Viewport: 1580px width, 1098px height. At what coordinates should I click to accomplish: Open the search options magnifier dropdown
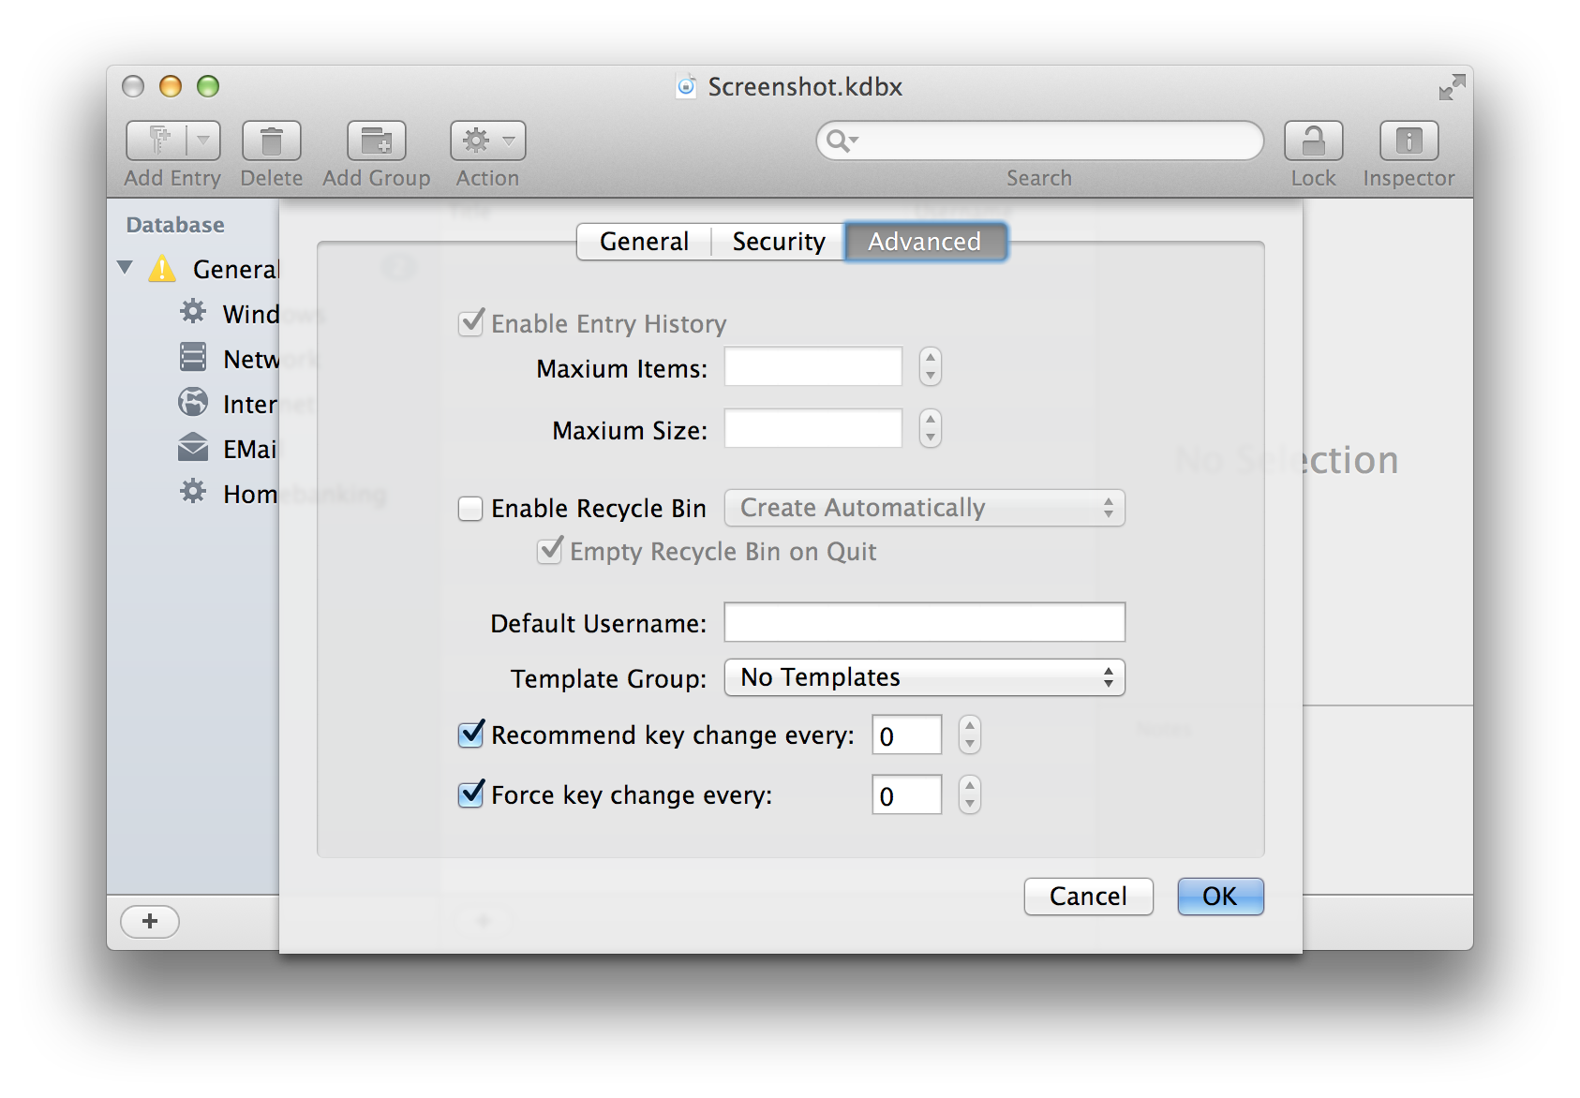tap(841, 141)
